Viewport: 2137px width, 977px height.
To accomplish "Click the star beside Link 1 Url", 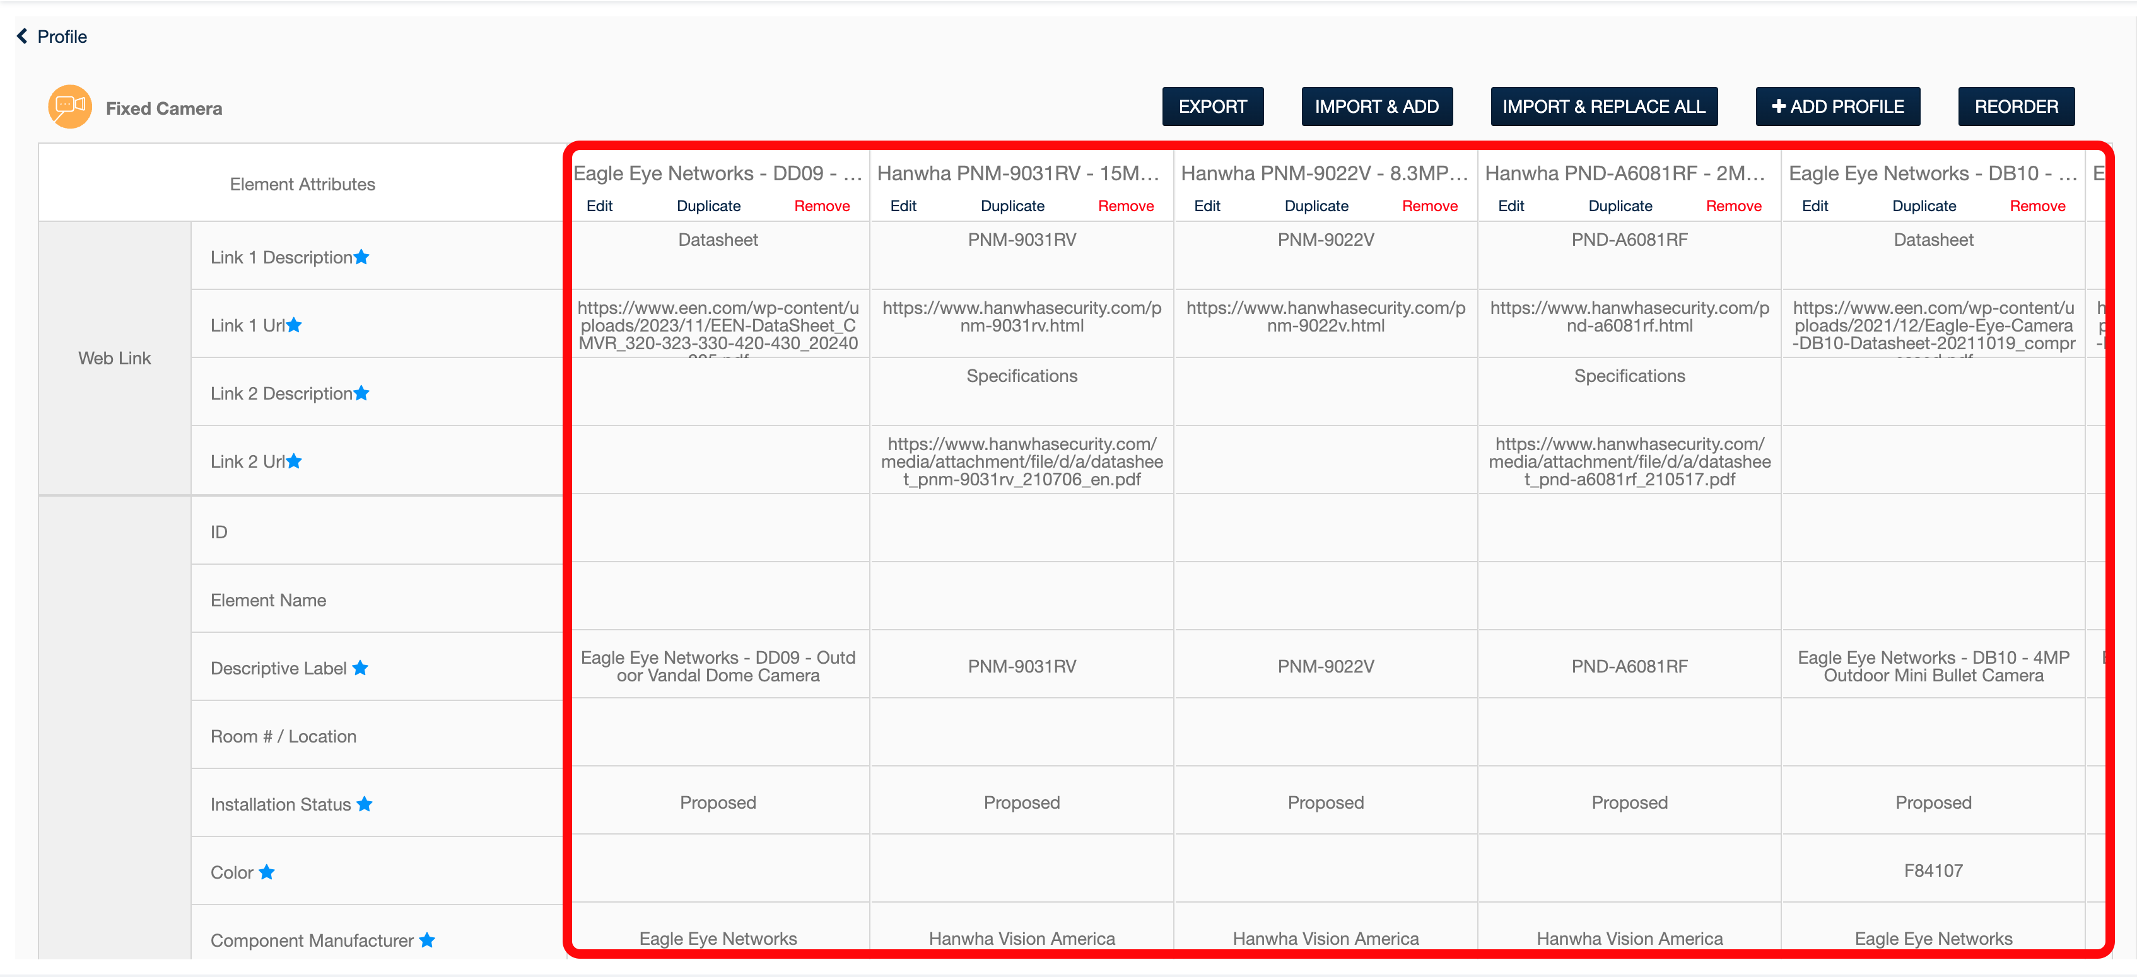I will [x=295, y=325].
